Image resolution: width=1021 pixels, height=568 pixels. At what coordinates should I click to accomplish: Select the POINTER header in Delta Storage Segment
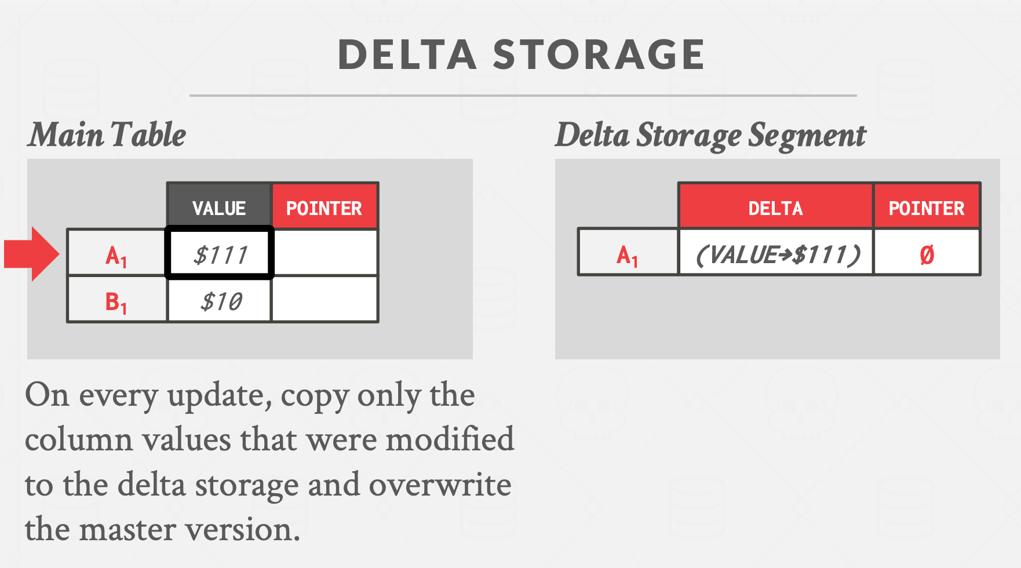tap(926, 207)
